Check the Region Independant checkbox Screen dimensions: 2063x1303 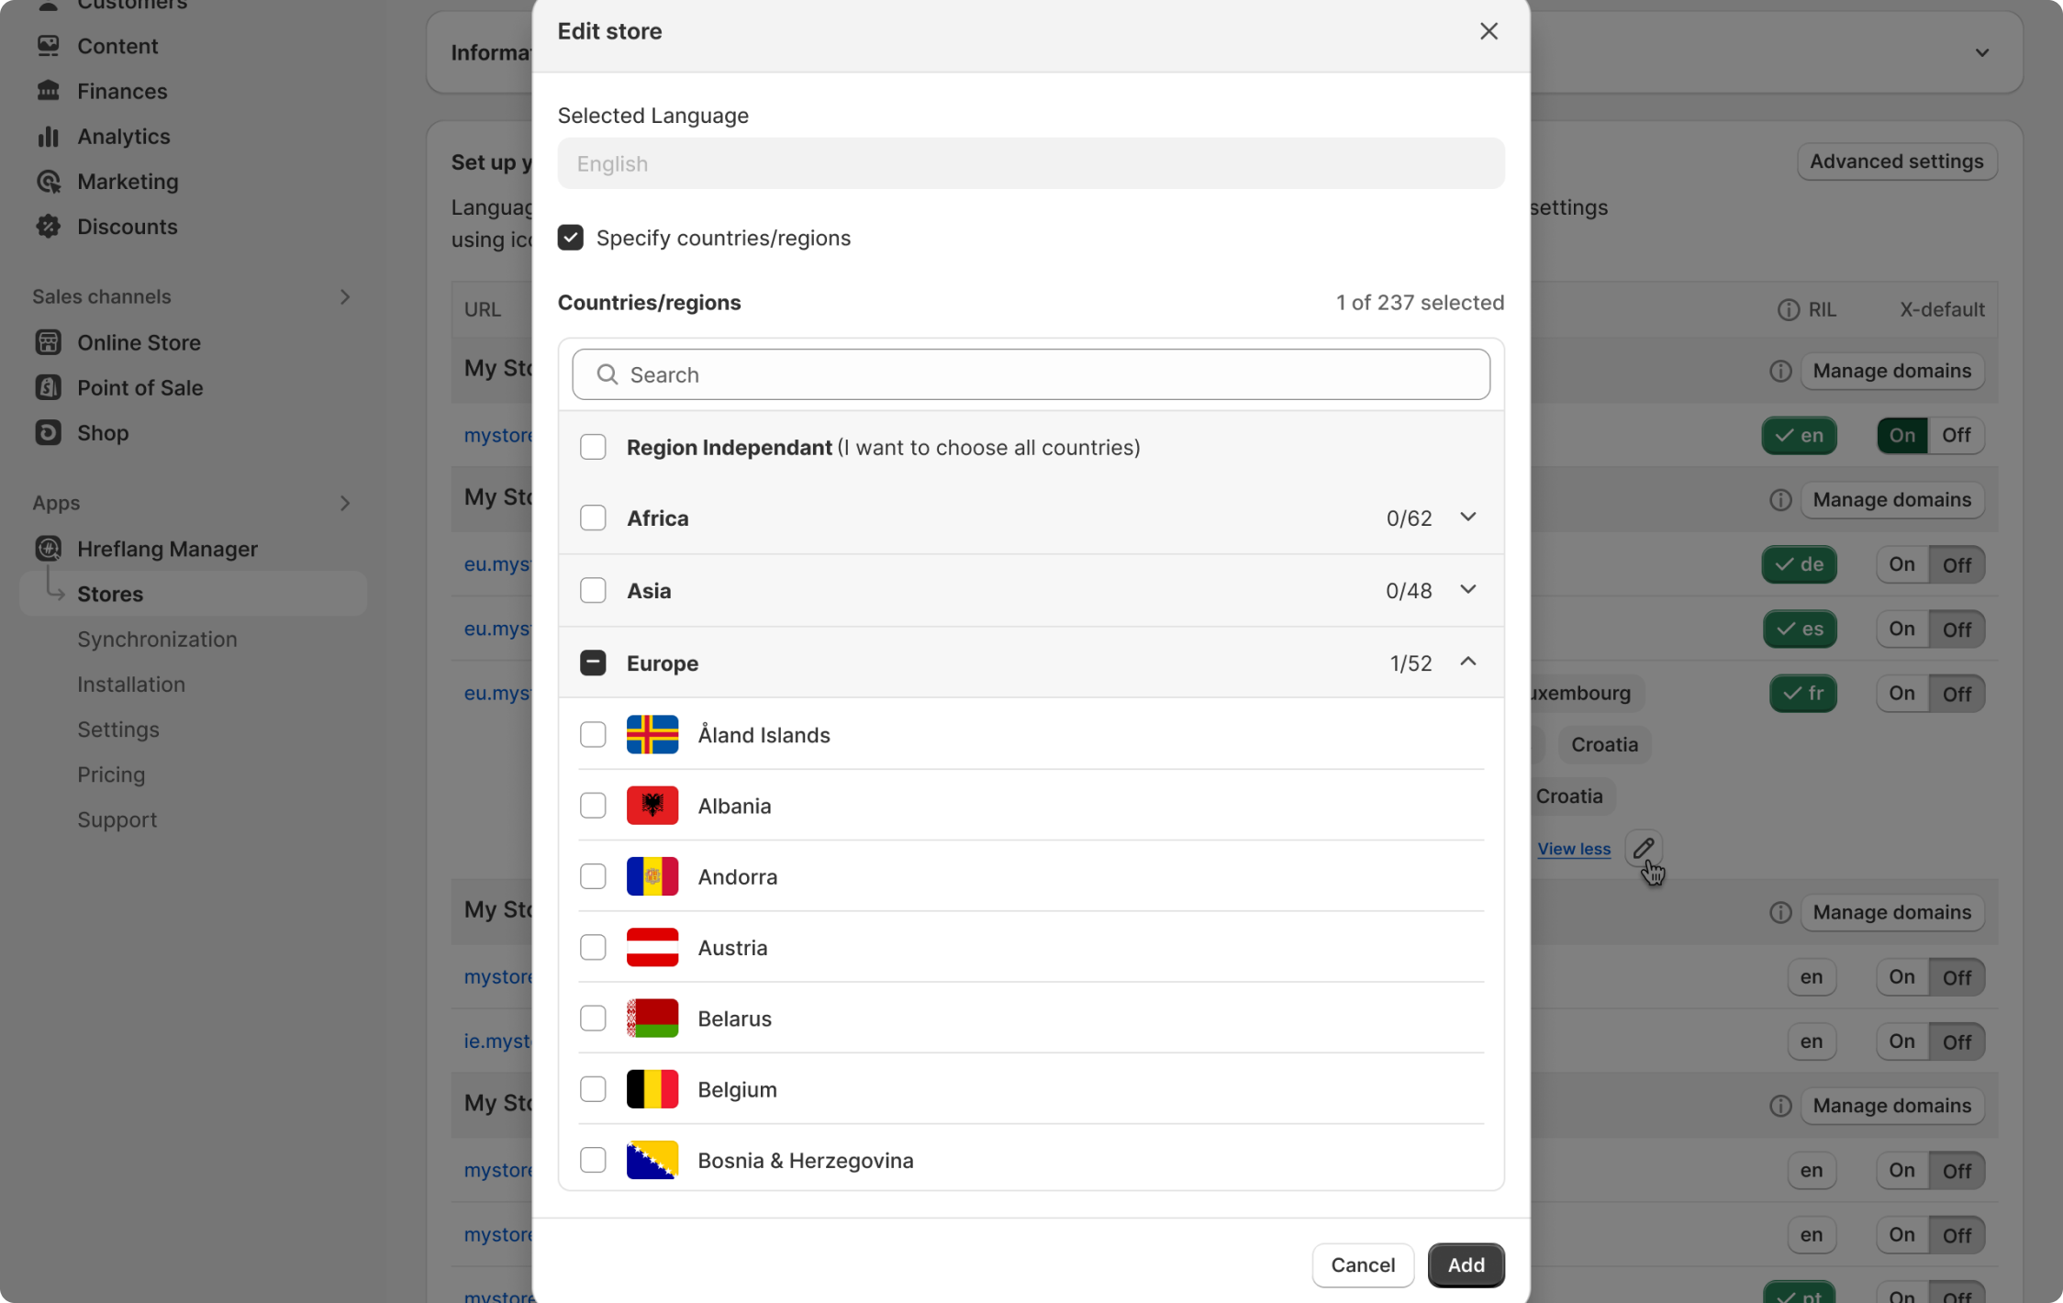click(595, 448)
